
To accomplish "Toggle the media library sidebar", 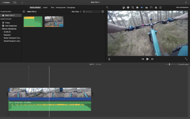I will click(x=24, y=12).
